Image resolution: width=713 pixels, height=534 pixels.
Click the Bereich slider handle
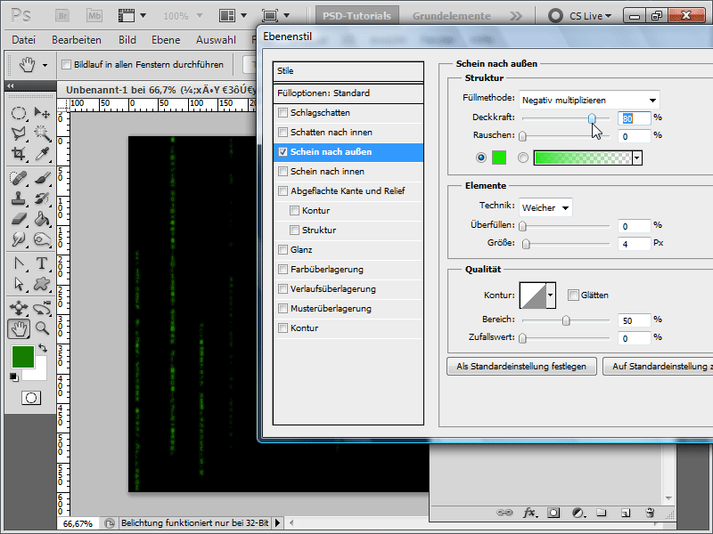coord(566,320)
